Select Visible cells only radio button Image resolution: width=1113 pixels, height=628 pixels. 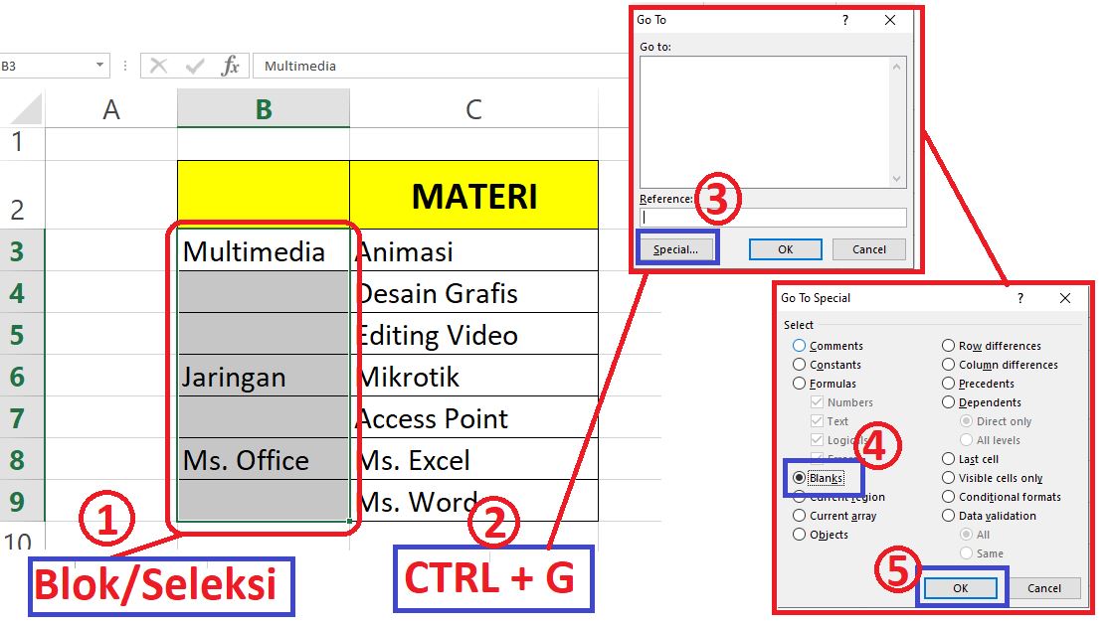tap(948, 478)
